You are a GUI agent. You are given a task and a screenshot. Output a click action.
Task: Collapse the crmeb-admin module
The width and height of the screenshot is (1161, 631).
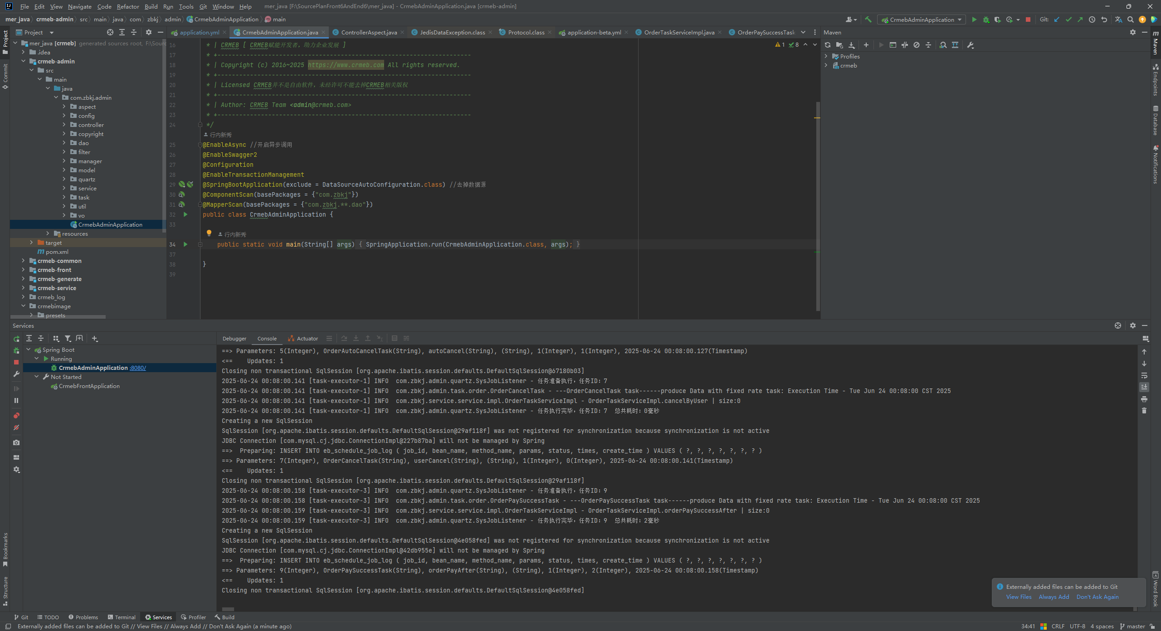coord(23,61)
